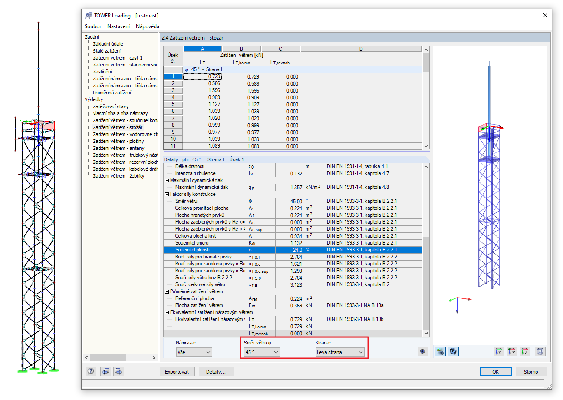Select row header for section 3
The height and width of the screenshot is (400, 563).
pos(173,90)
